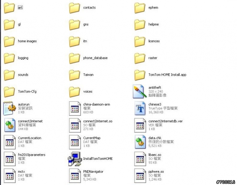This screenshot has width=237, height=185.
Task: Click the "fm2010parameters" file name text
Action: click(x=31, y=155)
